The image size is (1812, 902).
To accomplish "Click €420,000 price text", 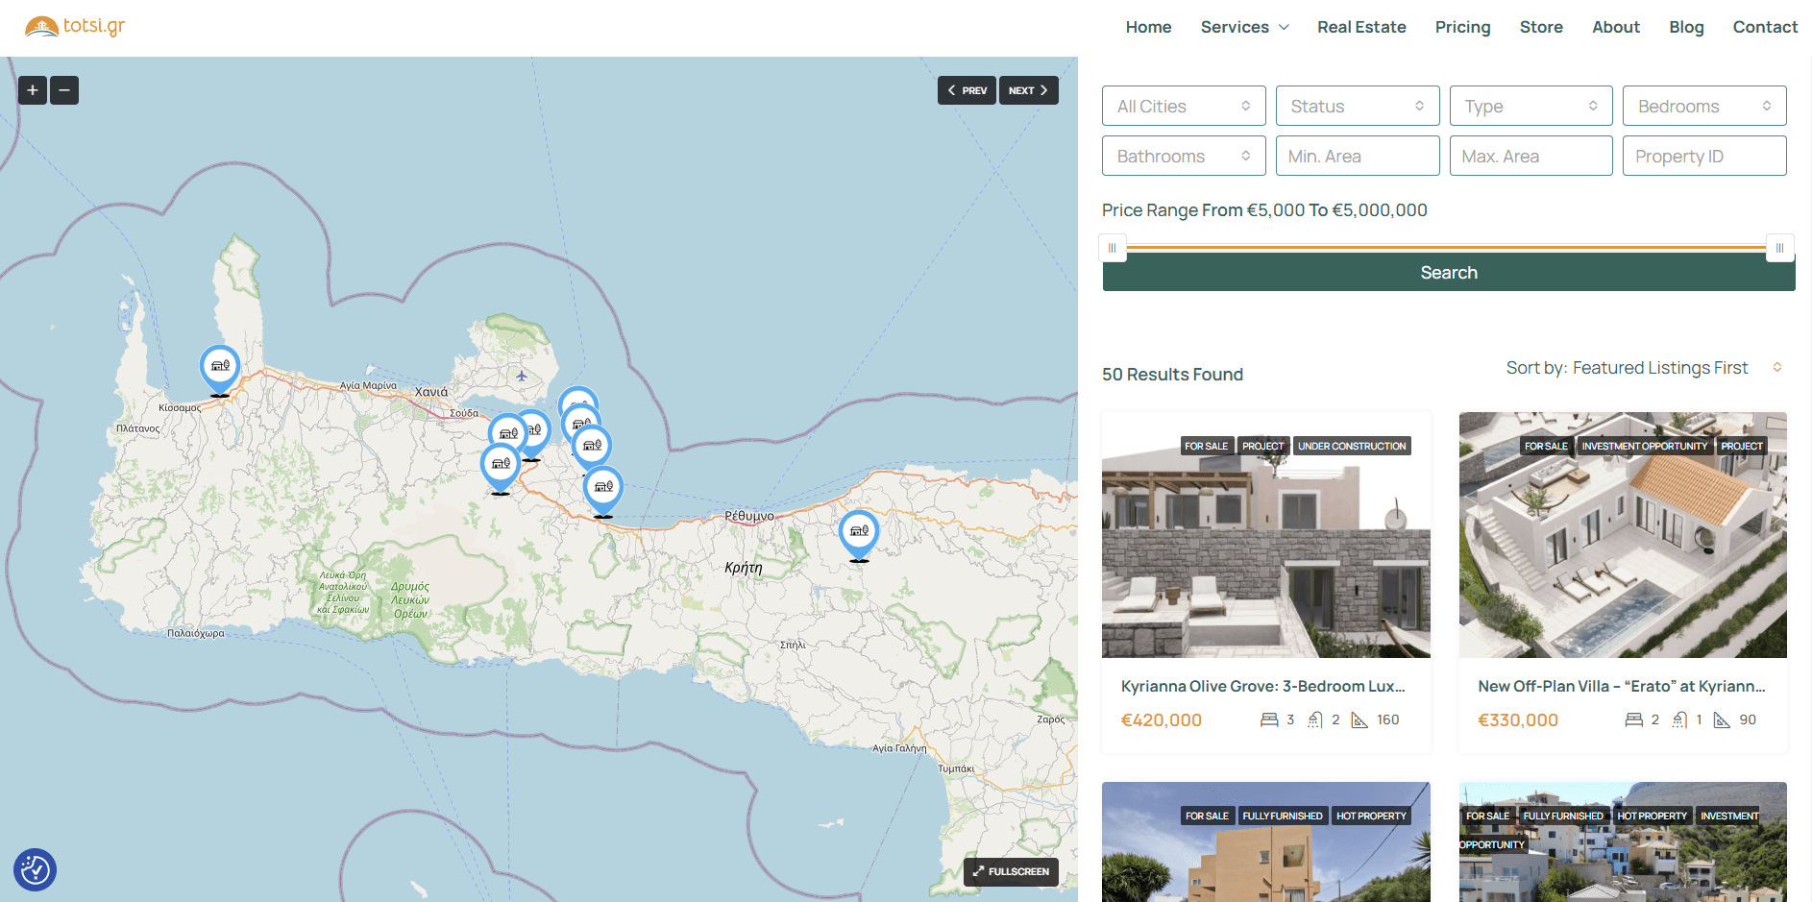I will 1162,720.
